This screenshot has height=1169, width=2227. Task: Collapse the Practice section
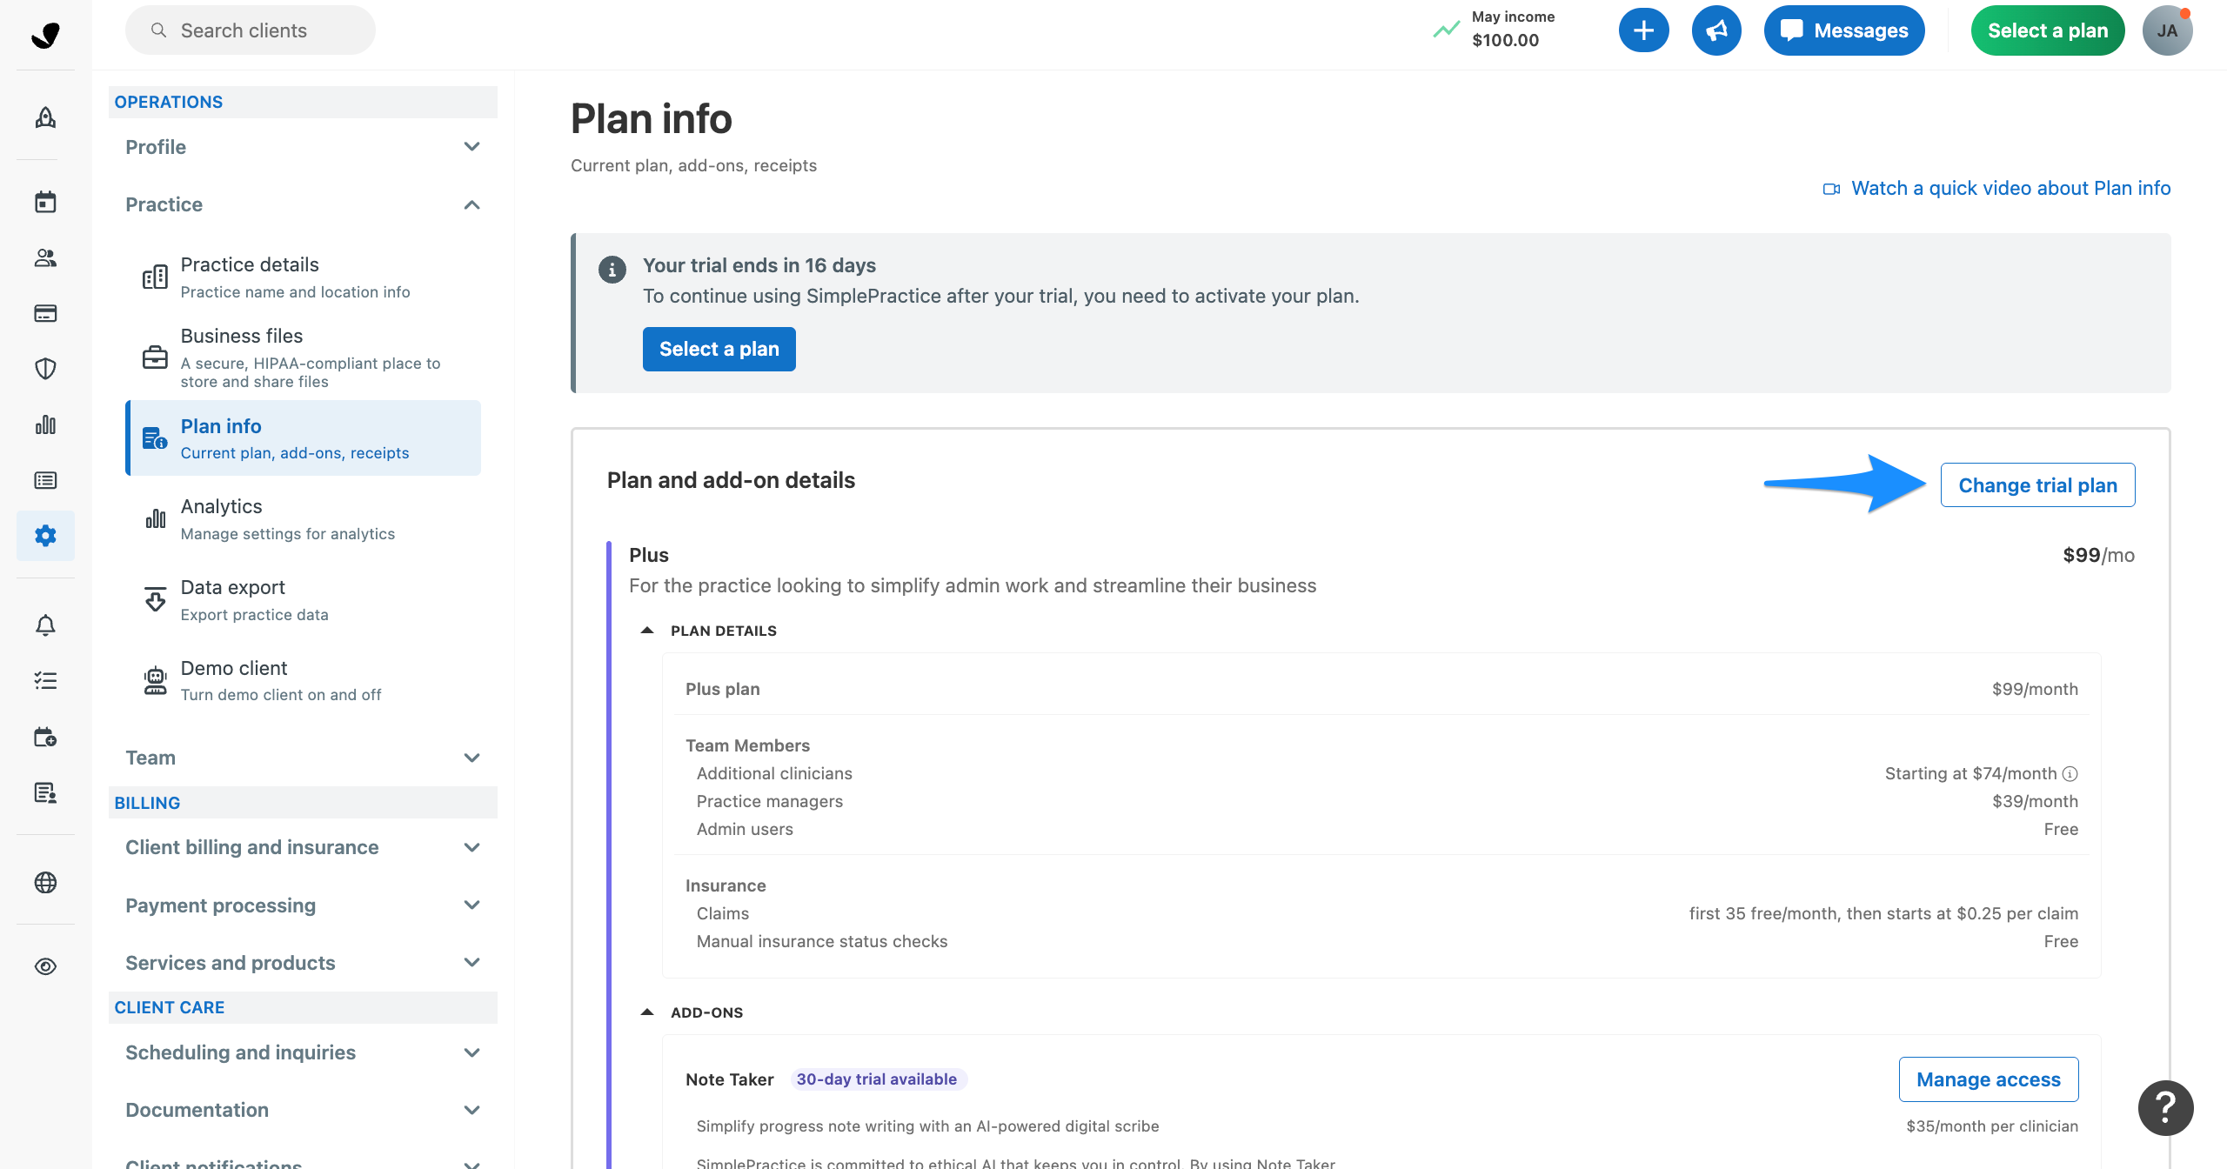pyautogui.click(x=303, y=204)
